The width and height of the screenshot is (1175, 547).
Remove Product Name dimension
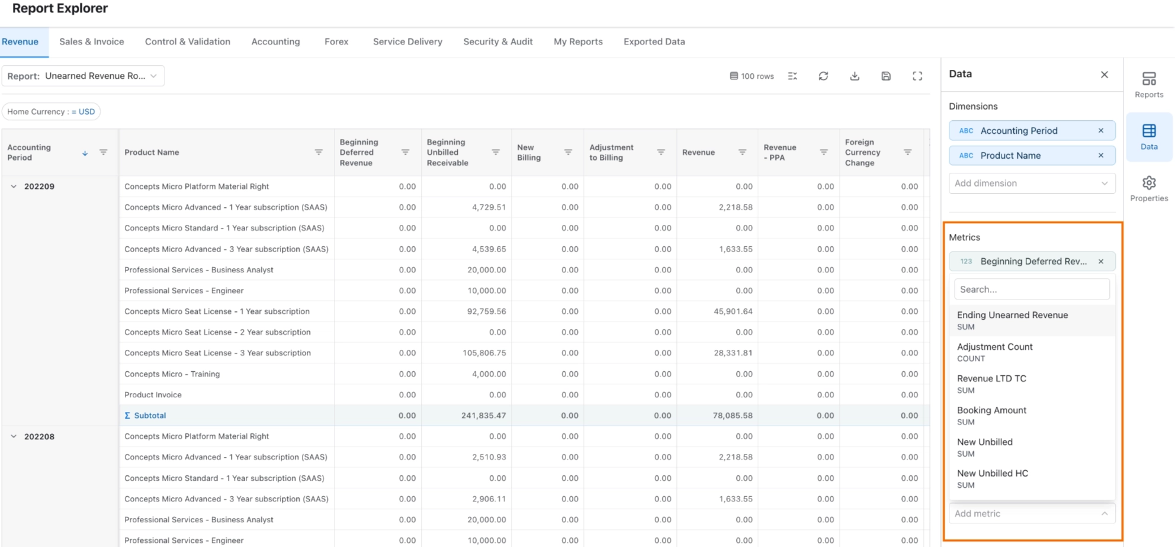pyautogui.click(x=1101, y=155)
